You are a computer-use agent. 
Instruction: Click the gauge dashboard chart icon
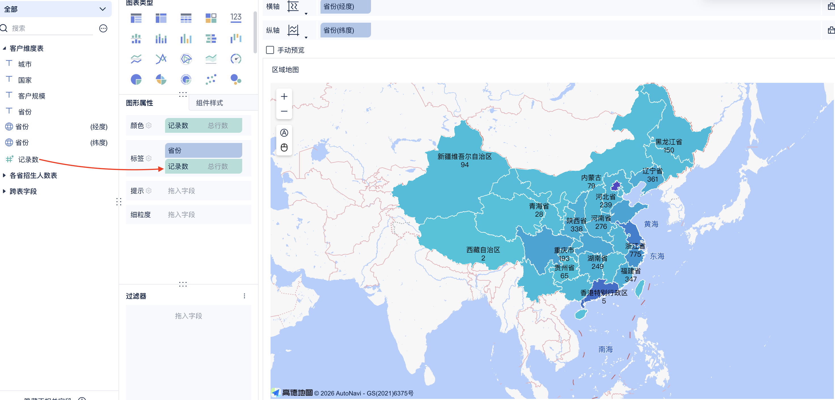tap(236, 59)
